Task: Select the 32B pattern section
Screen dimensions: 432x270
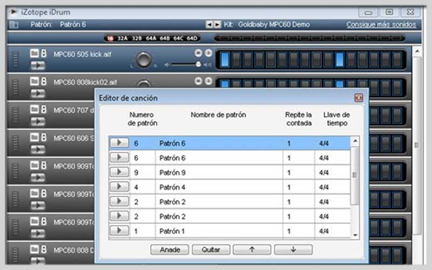Action: [x=137, y=38]
